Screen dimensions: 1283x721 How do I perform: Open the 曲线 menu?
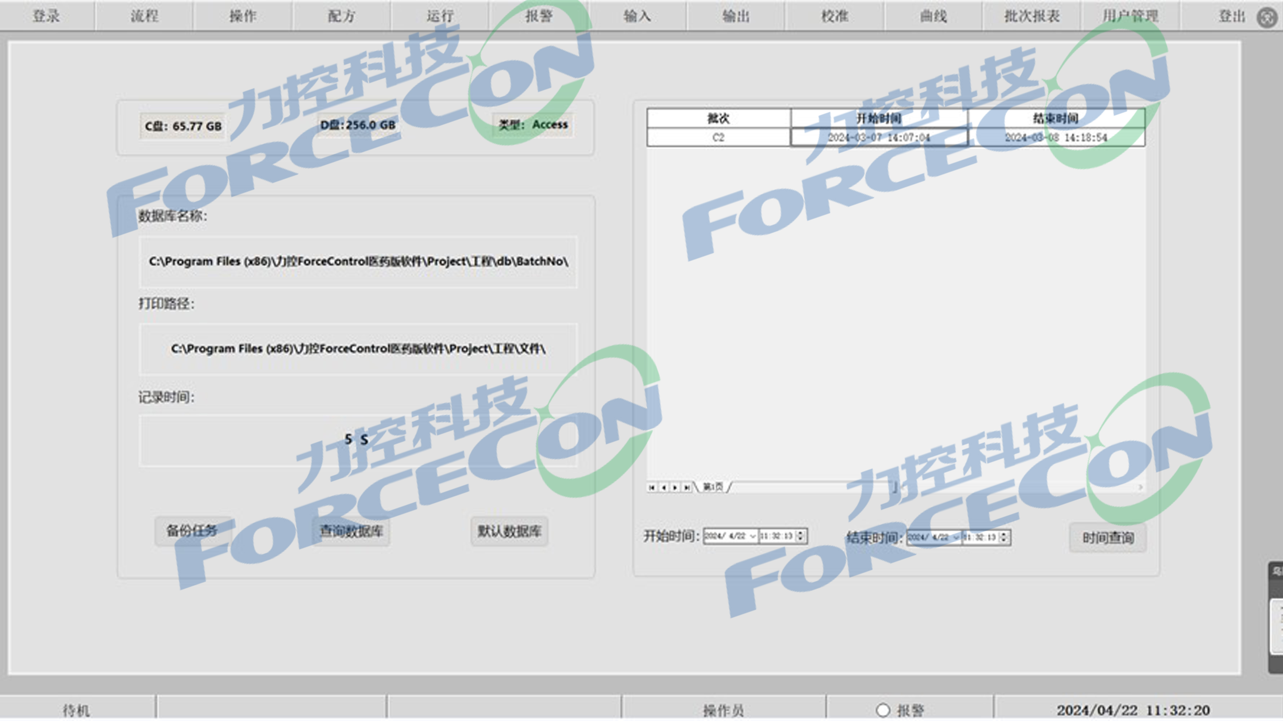pos(933,16)
